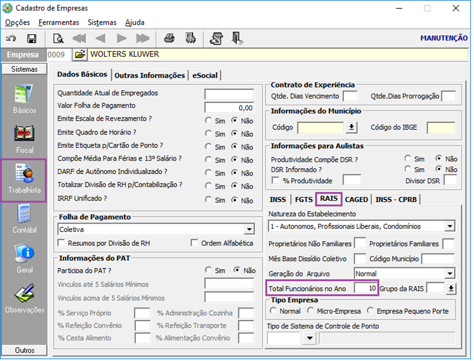This screenshot has width=474, height=361.
Task: Select Sim for Produtividade Compõe DSR
Action: 408,158
